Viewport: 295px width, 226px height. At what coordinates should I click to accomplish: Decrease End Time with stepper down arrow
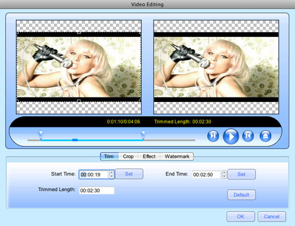pos(224,176)
